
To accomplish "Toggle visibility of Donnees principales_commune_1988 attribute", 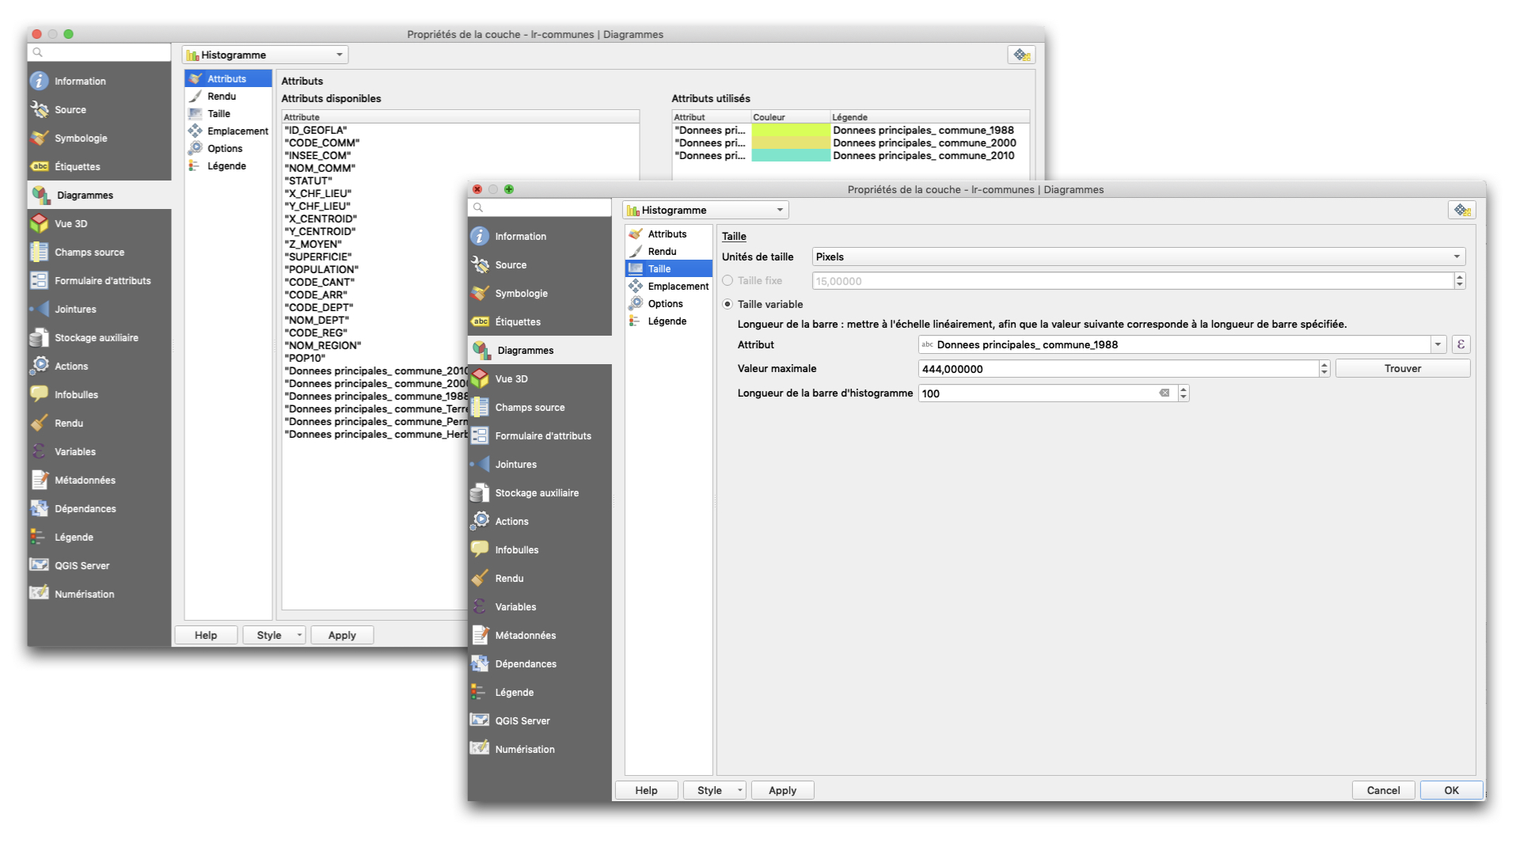I will pyautogui.click(x=790, y=128).
